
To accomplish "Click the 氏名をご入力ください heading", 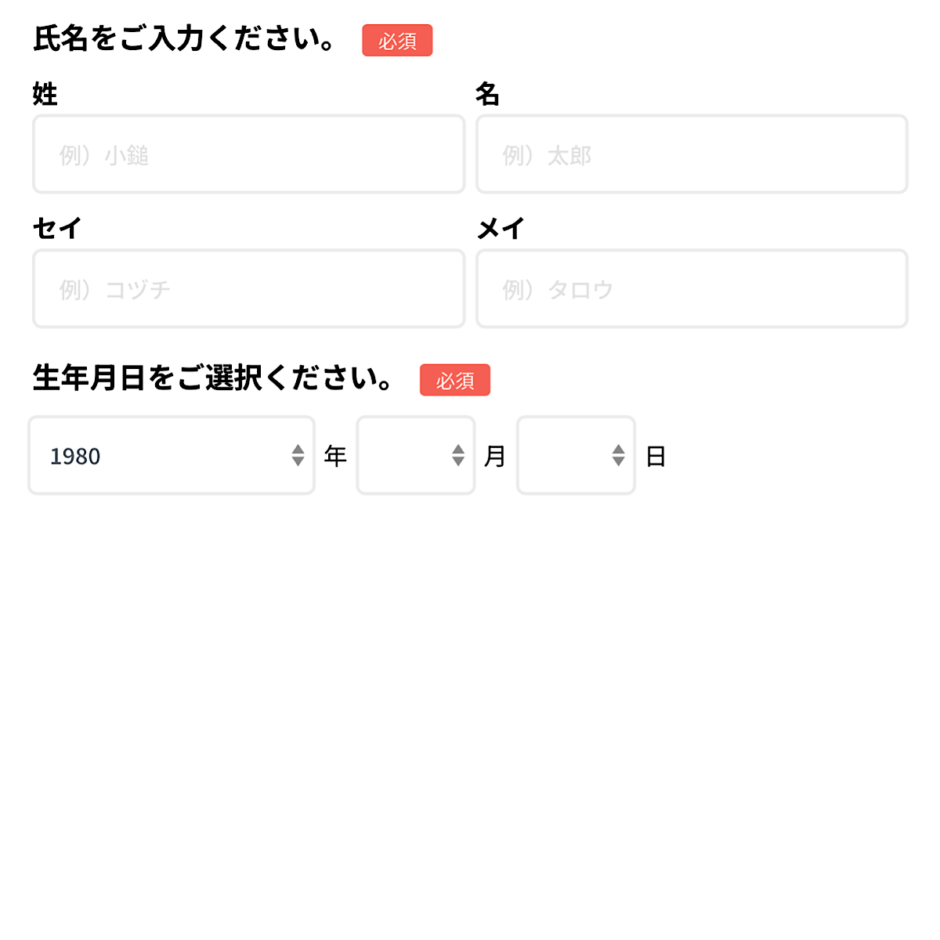I will 185,38.
